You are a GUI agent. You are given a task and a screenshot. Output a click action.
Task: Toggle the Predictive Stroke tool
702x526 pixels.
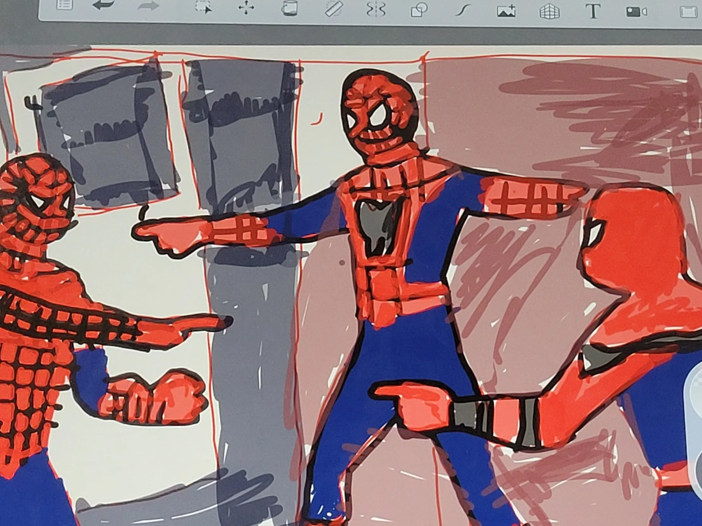[462, 10]
